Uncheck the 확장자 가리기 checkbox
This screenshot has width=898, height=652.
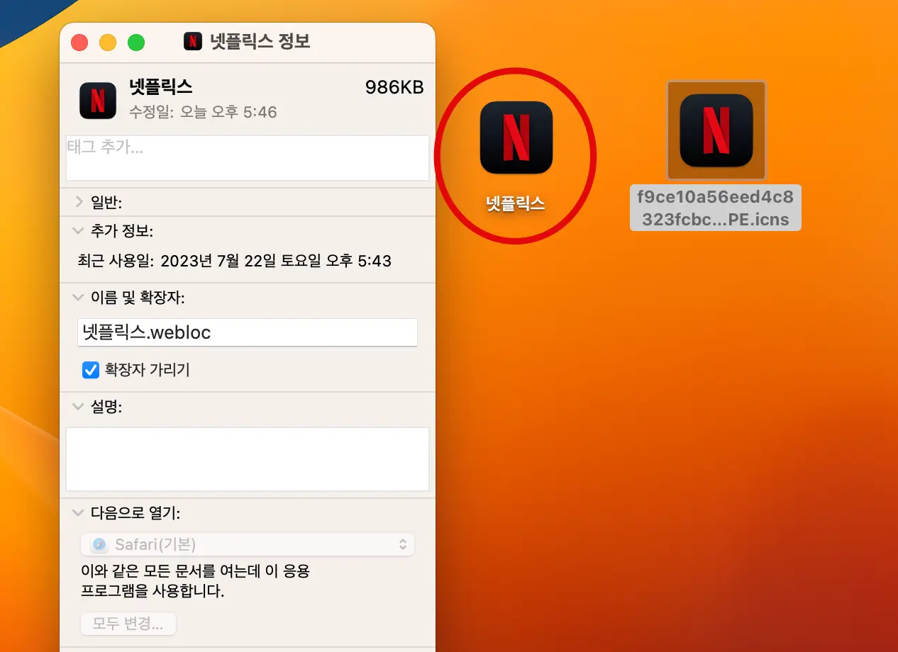(91, 370)
